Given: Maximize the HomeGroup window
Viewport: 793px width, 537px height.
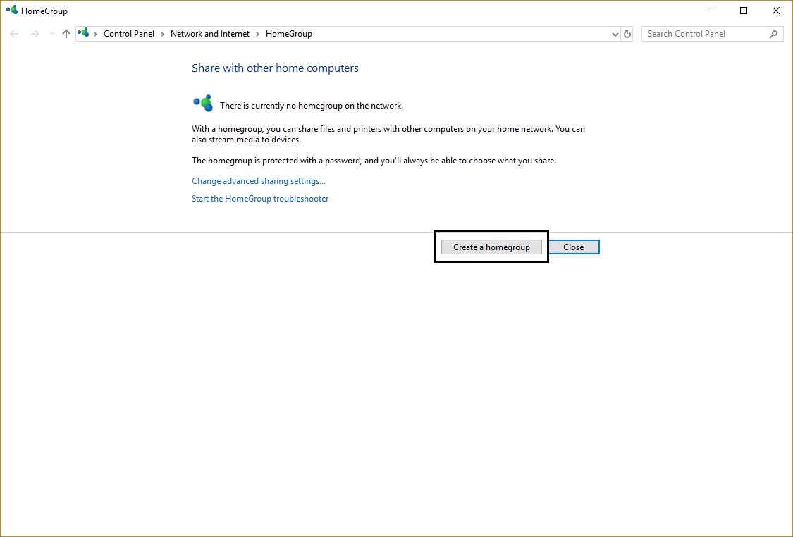Looking at the screenshot, I should click(744, 11).
